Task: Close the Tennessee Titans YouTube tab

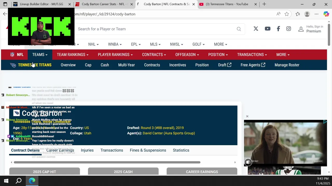Action: pos(255,4)
